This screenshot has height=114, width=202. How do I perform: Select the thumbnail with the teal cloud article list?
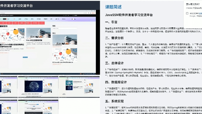coord(79,87)
